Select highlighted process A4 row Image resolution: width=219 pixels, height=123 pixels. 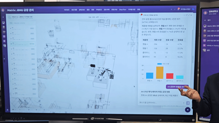point(23,44)
